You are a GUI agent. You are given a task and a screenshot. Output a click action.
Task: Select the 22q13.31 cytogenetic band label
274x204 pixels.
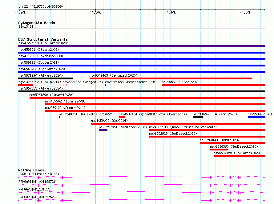click(26, 26)
